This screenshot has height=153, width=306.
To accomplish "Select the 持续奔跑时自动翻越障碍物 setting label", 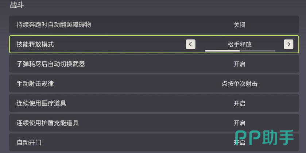I will (54, 25).
